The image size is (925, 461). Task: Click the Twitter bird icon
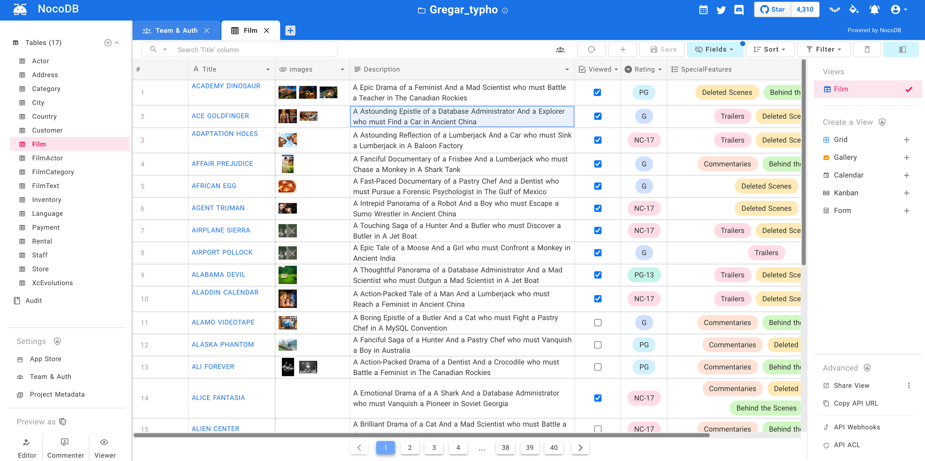(721, 10)
